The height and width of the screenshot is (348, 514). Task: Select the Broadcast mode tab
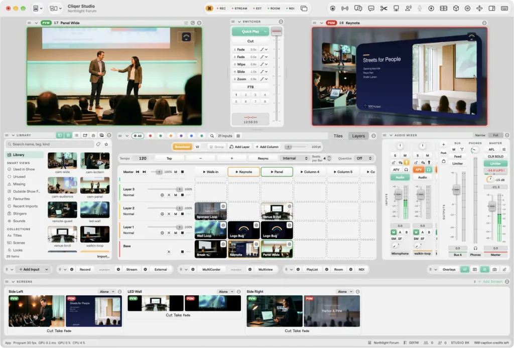(x=182, y=147)
